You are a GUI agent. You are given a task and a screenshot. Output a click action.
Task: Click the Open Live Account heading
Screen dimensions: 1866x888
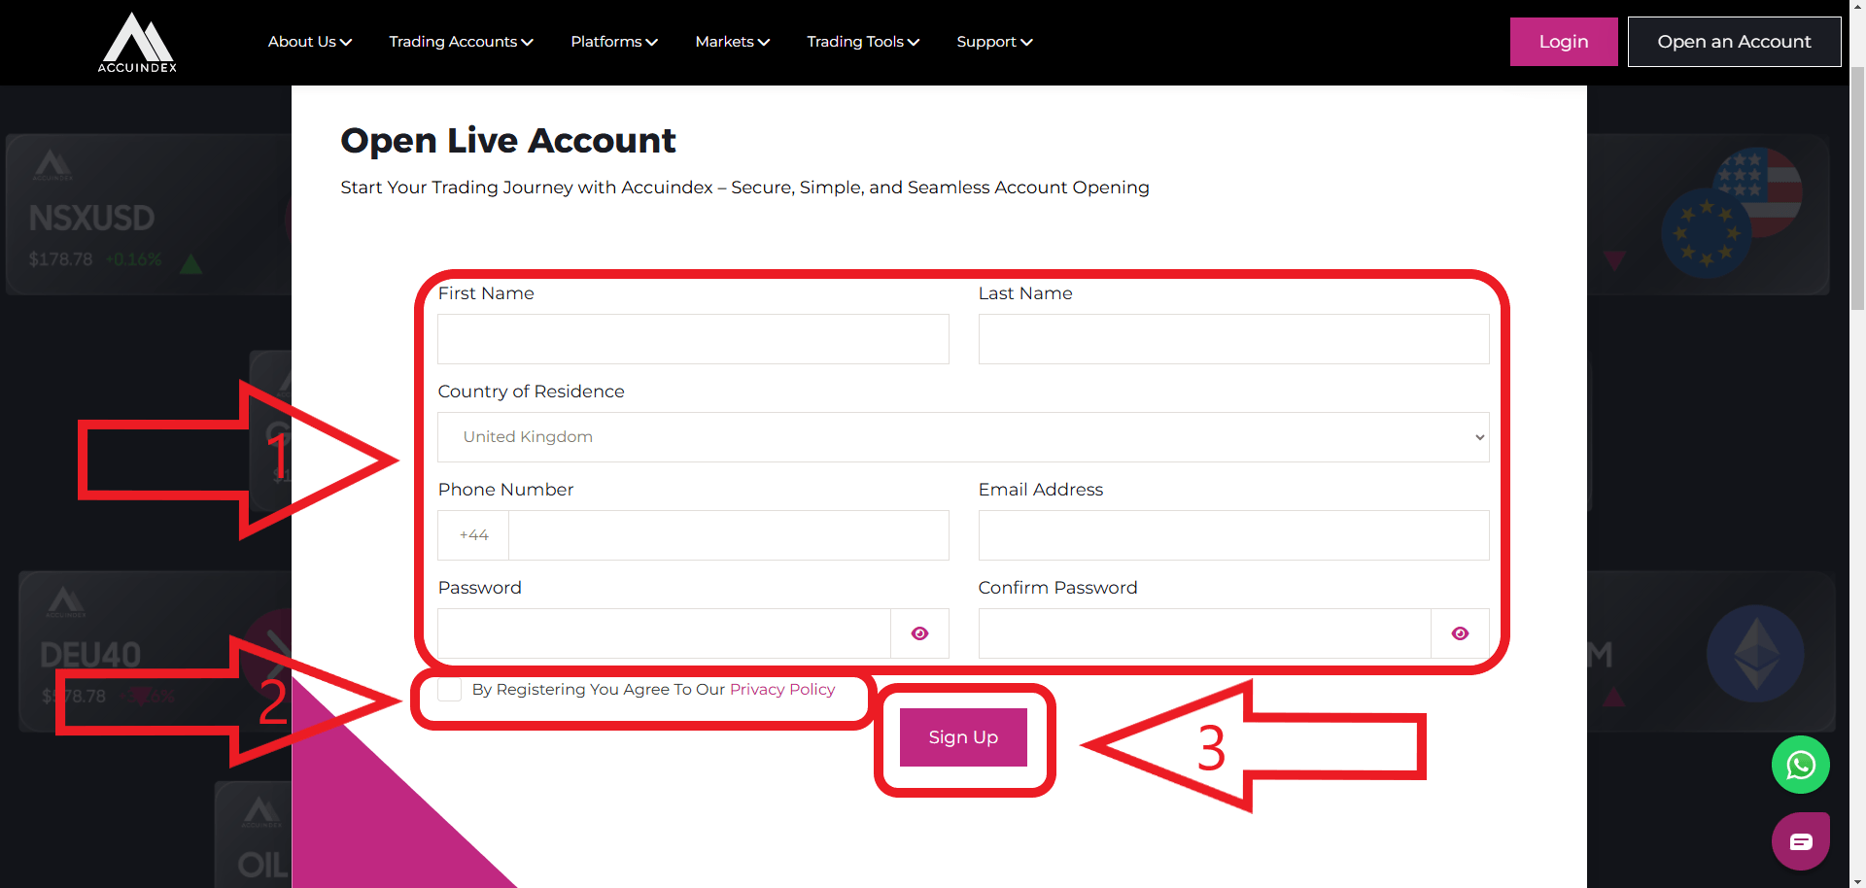point(507,141)
